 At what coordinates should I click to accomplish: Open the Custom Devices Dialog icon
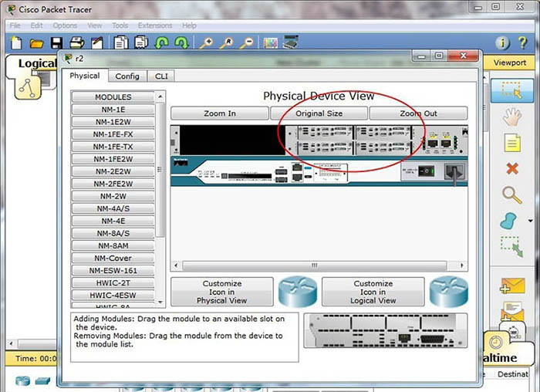290,42
